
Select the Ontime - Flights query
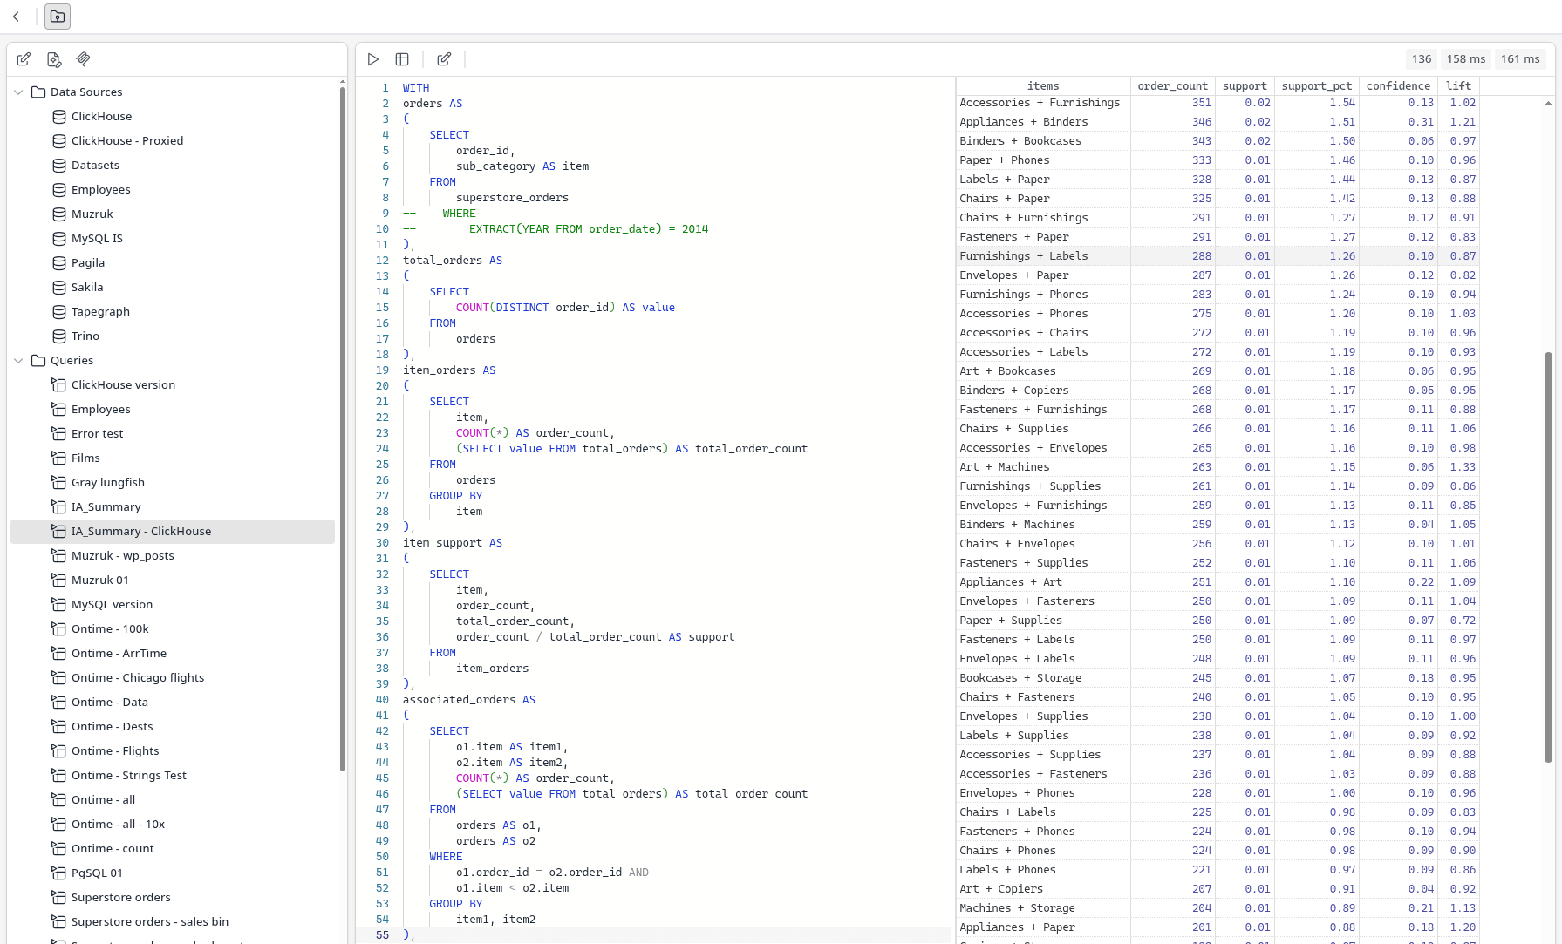click(114, 750)
